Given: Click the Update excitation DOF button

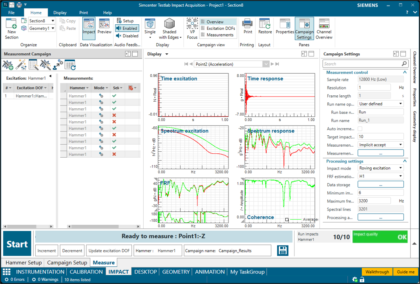Looking at the screenshot, I should pos(109,251).
